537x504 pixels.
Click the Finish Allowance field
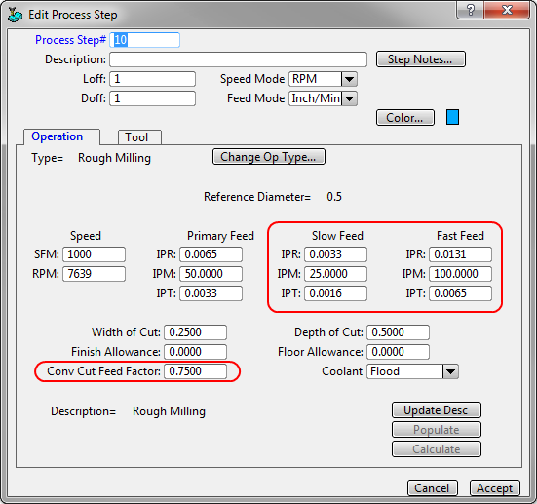195,352
